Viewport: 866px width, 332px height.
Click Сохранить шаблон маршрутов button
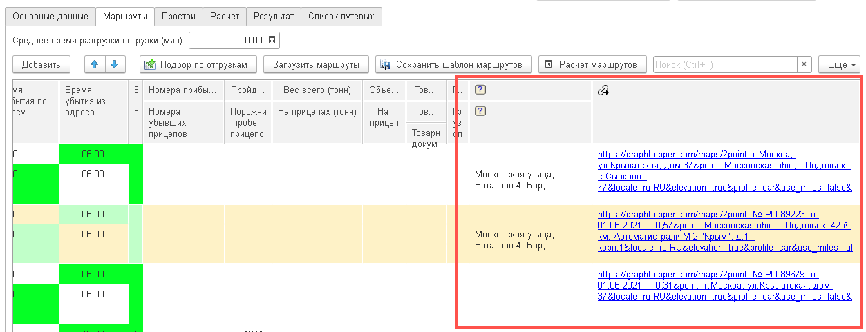coord(454,64)
